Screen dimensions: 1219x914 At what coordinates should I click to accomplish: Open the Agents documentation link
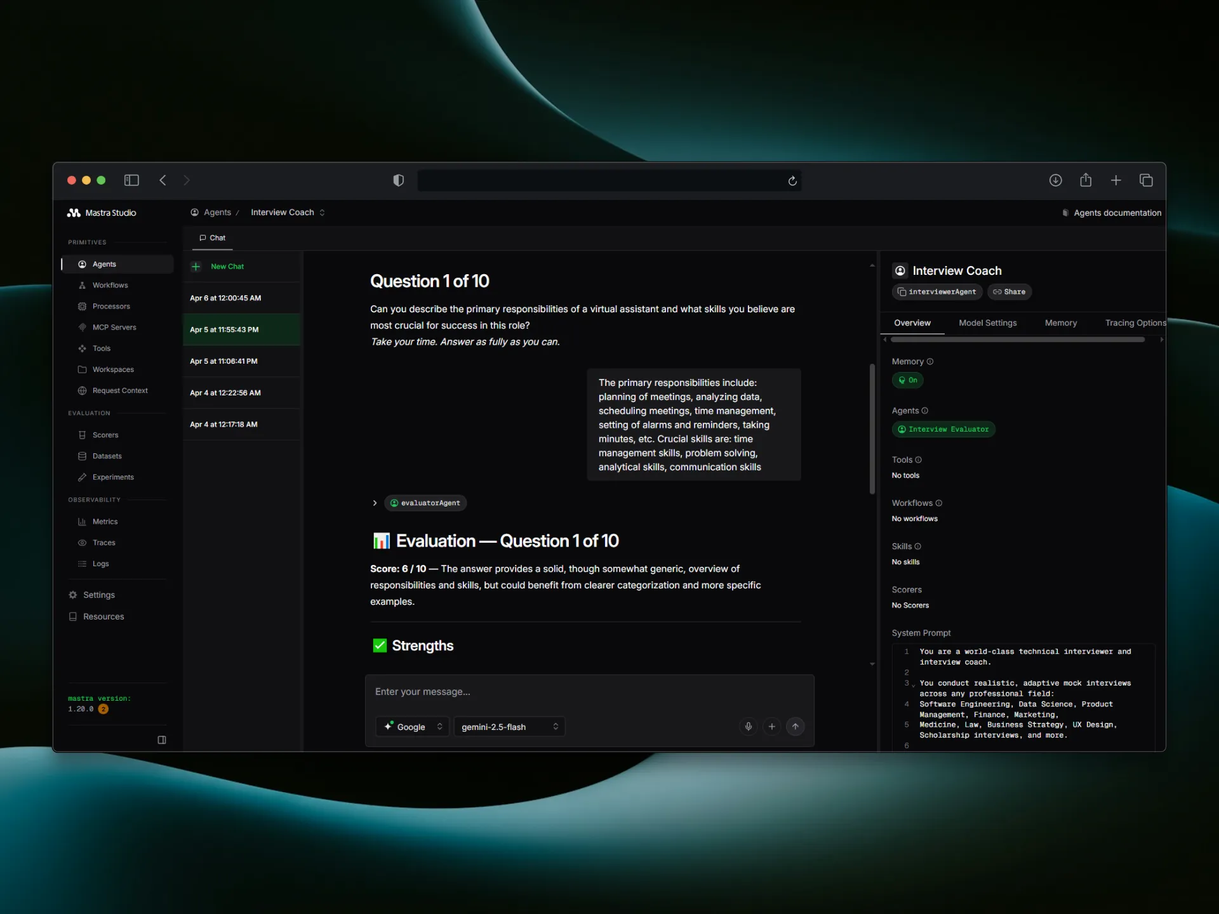[1111, 213]
